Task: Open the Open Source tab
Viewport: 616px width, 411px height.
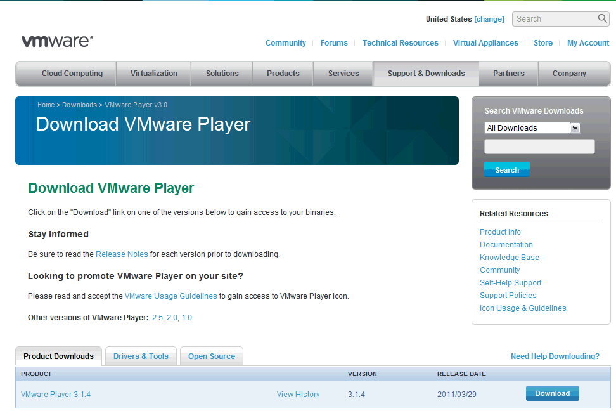Action: pyautogui.click(x=212, y=356)
